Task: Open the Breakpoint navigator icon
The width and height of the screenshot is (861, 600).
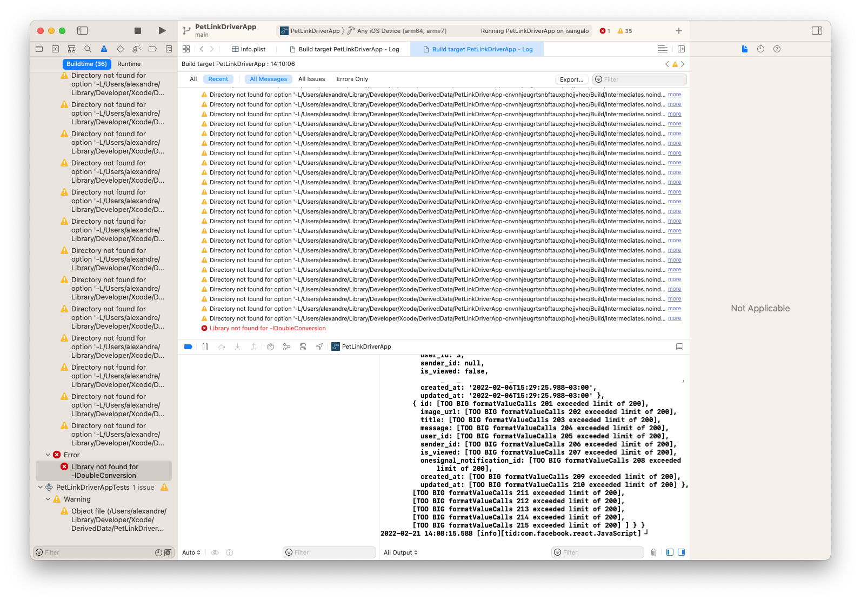Action: [x=152, y=49]
